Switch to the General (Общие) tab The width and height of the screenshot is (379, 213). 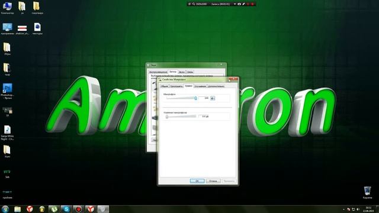165,86
